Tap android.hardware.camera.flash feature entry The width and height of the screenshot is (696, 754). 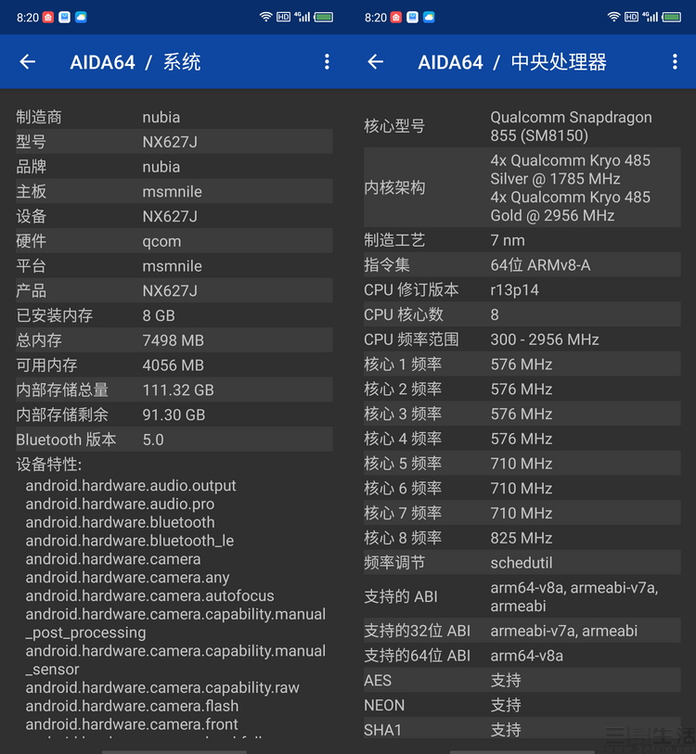132,706
